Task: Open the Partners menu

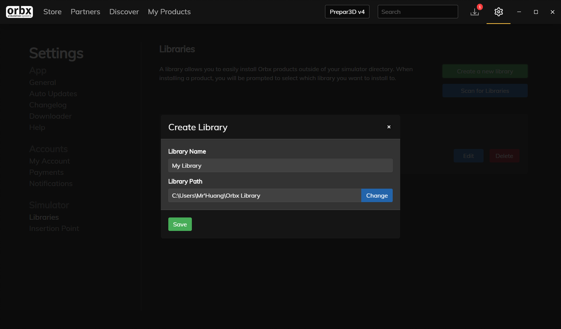Action: (x=85, y=12)
